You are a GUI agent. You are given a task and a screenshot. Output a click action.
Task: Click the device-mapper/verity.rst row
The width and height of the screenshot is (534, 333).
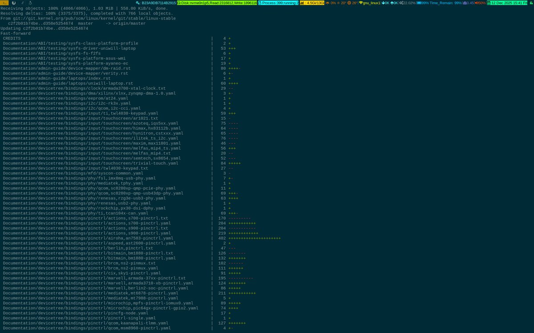pyautogui.click(x=117, y=73)
